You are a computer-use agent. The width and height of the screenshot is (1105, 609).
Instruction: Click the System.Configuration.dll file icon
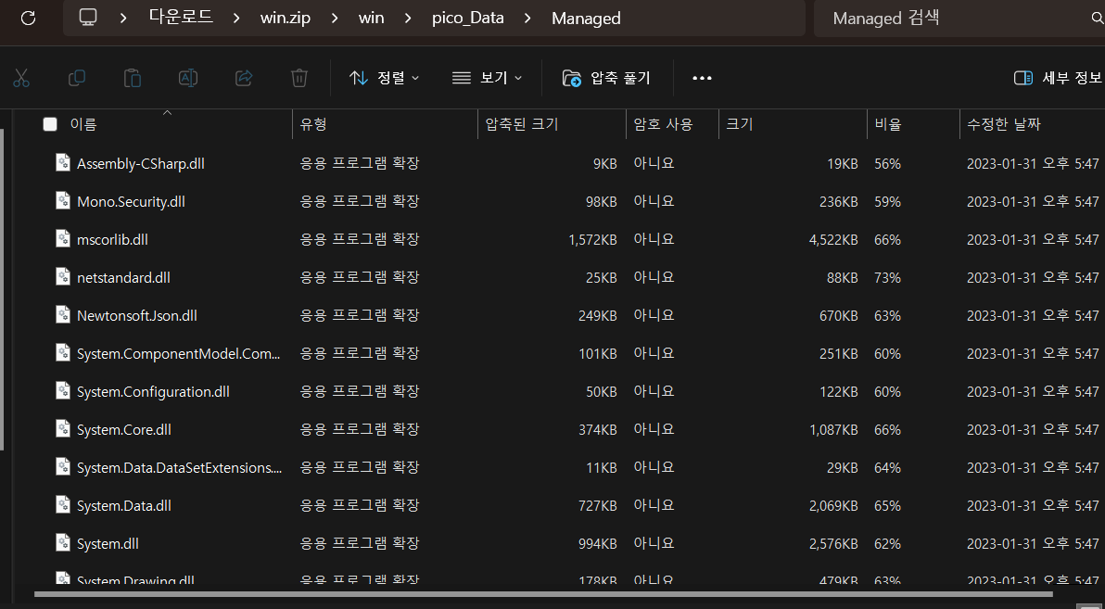63,391
